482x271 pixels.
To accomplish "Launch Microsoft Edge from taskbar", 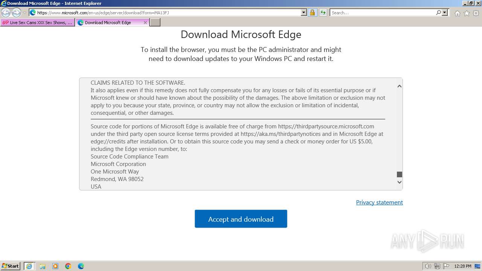I will (x=81, y=266).
